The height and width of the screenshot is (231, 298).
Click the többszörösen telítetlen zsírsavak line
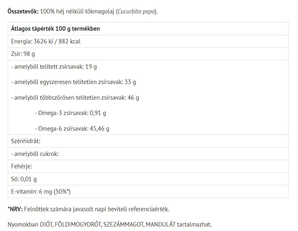[x=75, y=97]
